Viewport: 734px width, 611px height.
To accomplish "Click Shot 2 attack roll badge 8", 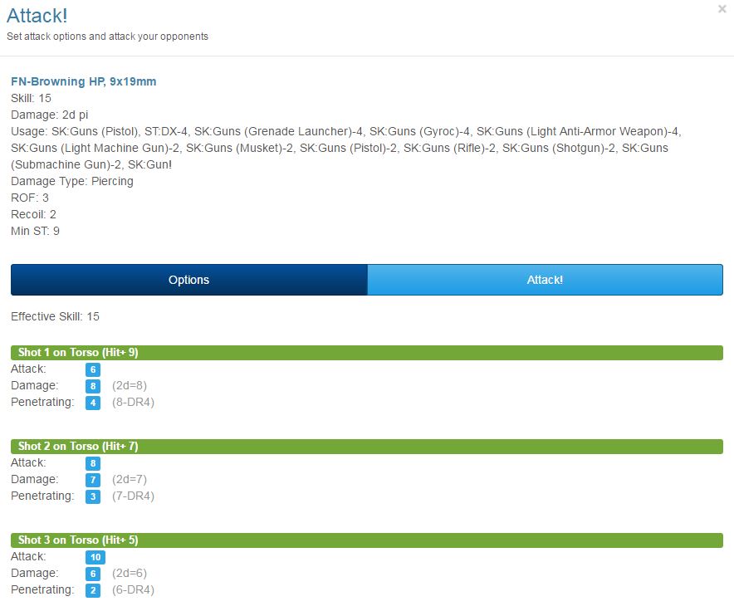I will (93, 463).
